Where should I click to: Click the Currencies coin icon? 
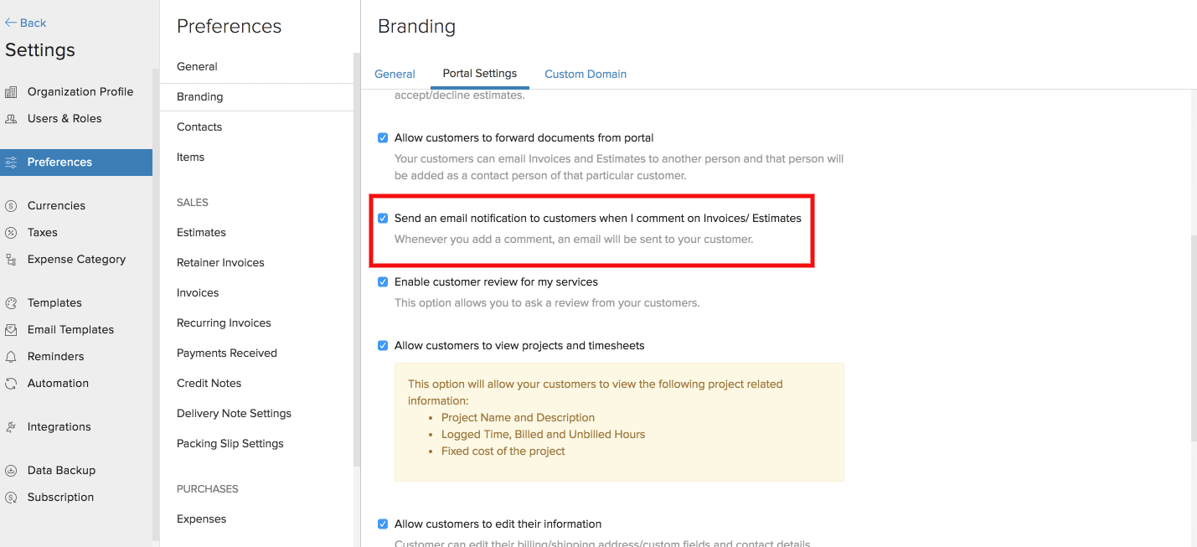coord(11,206)
